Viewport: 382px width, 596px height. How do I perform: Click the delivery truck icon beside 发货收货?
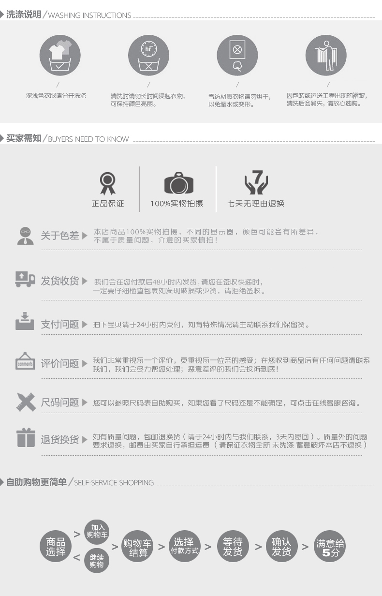click(x=25, y=279)
